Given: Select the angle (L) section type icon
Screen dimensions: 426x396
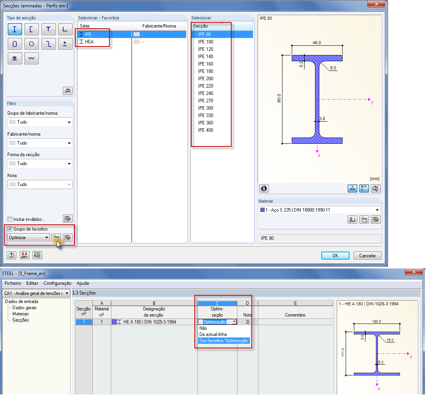Looking at the screenshot, I should point(65,29).
